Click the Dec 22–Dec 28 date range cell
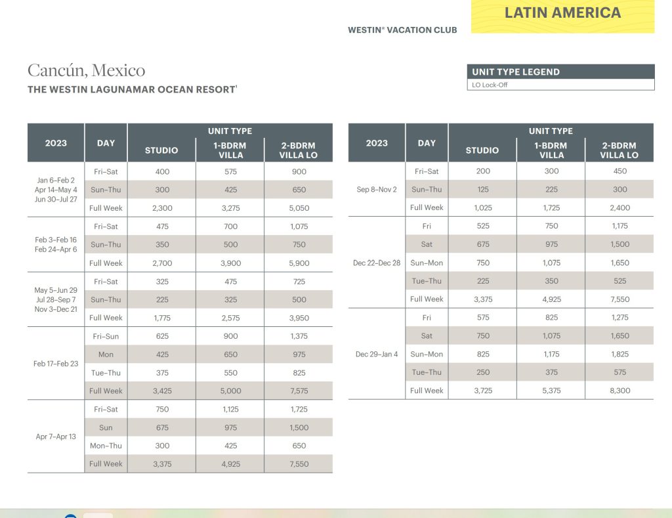The image size is (672, 518). [x=377, y=263]
